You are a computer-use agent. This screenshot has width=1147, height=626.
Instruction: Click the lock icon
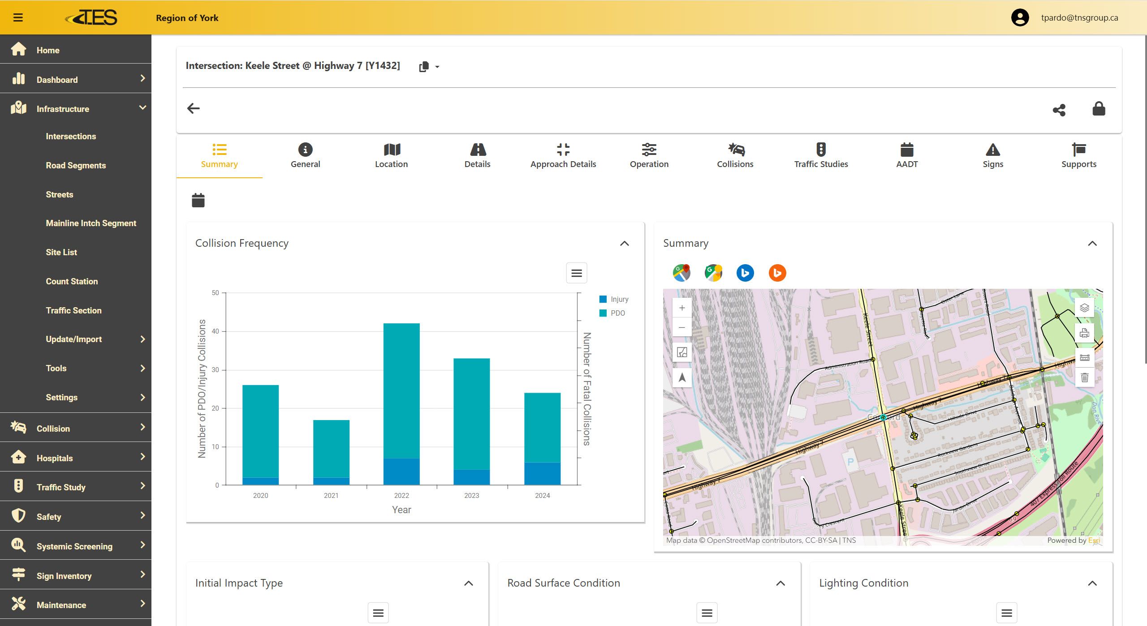click(1099, 109)
